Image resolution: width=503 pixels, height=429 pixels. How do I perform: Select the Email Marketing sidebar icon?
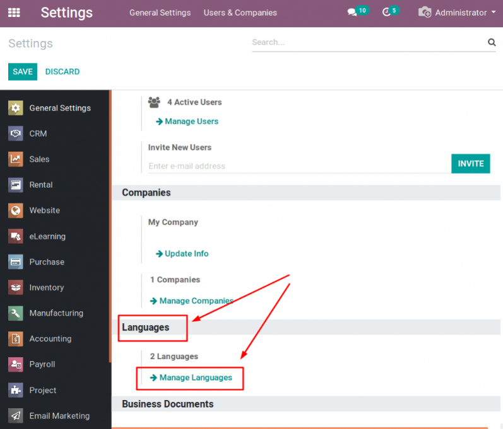click(x=16, y=416)
